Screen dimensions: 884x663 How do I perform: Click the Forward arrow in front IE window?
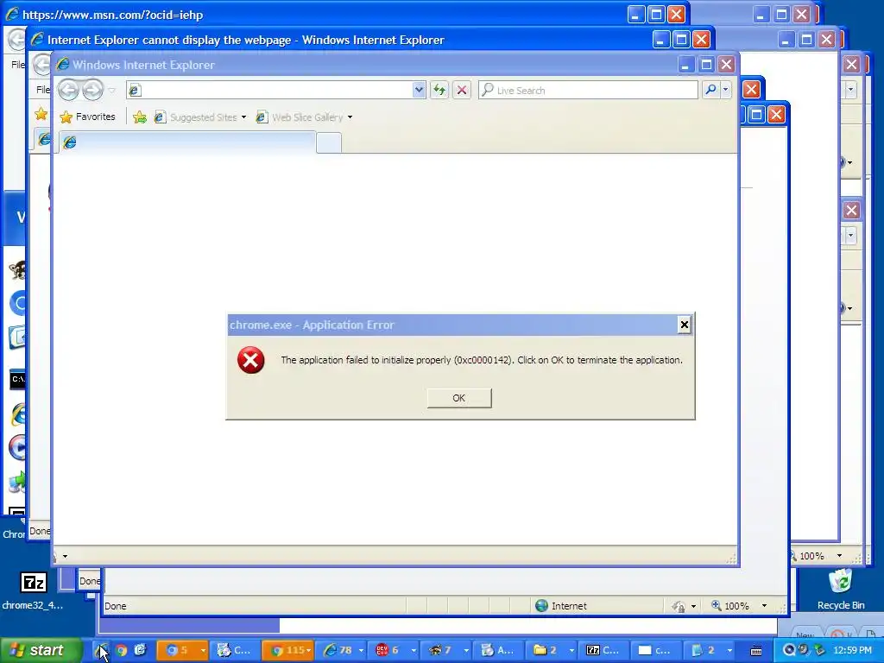[92, 90]
